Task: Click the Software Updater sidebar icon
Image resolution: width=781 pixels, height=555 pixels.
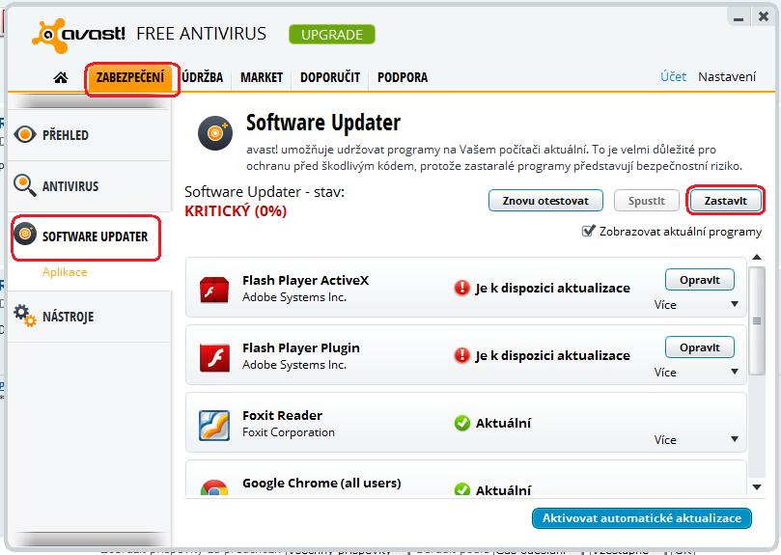Action: (25, 234)
